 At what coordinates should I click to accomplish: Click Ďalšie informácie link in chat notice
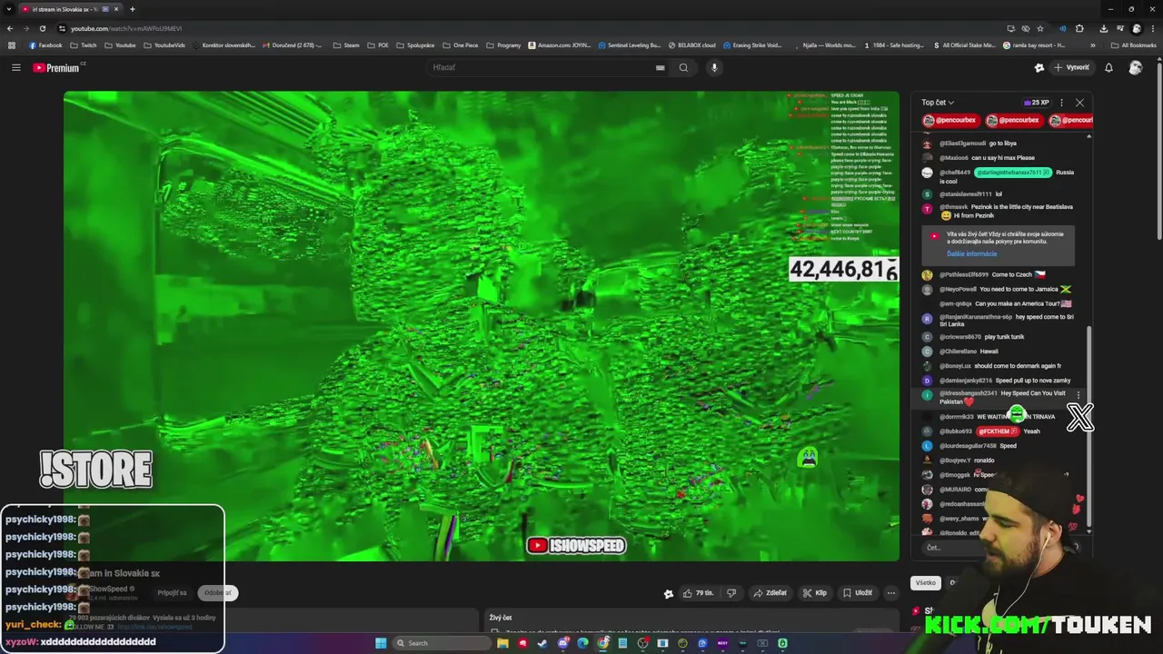pos(971,254)
